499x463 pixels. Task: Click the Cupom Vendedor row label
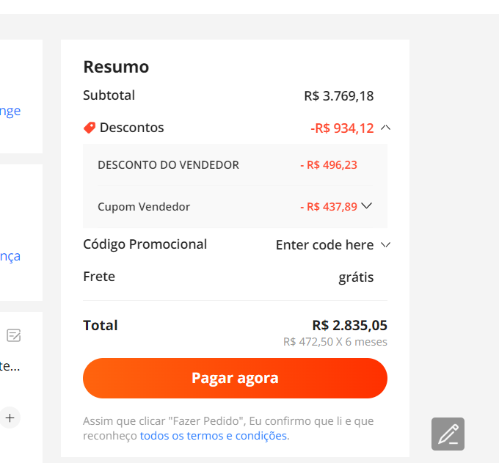(x=144, y=207)
